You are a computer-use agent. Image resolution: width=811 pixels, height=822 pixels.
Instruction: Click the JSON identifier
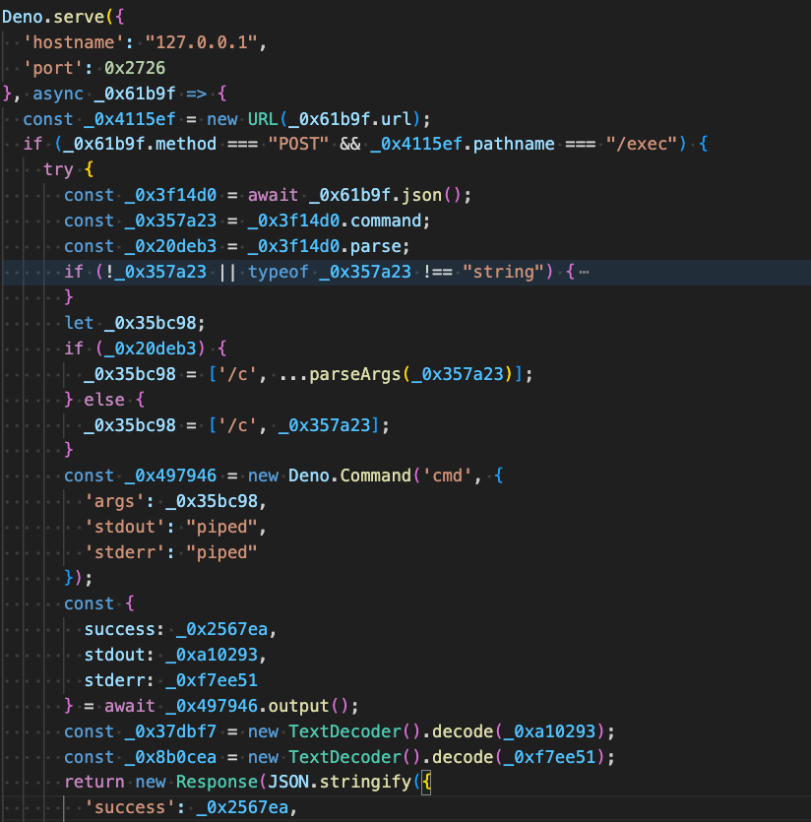288,783
